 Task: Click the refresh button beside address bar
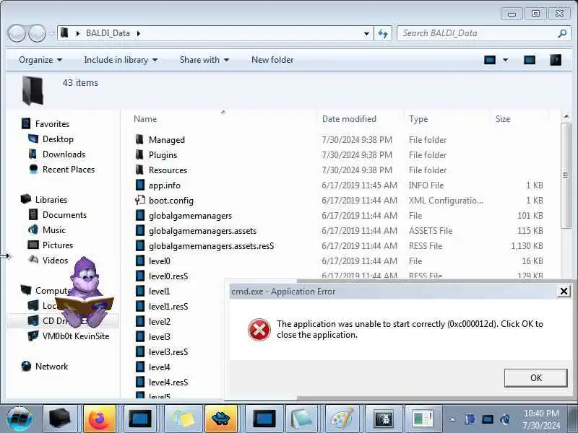[383, 33]
